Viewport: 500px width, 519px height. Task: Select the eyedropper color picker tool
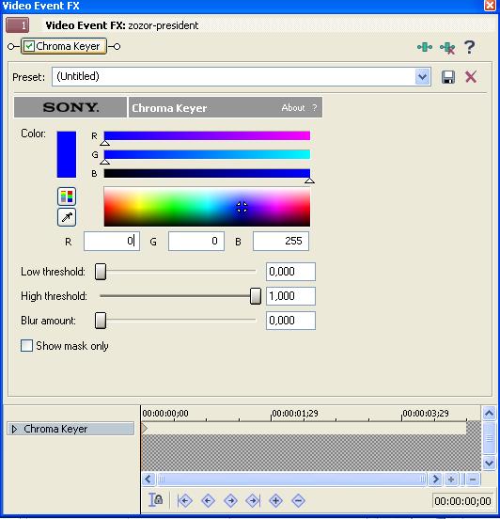point(67,217)
